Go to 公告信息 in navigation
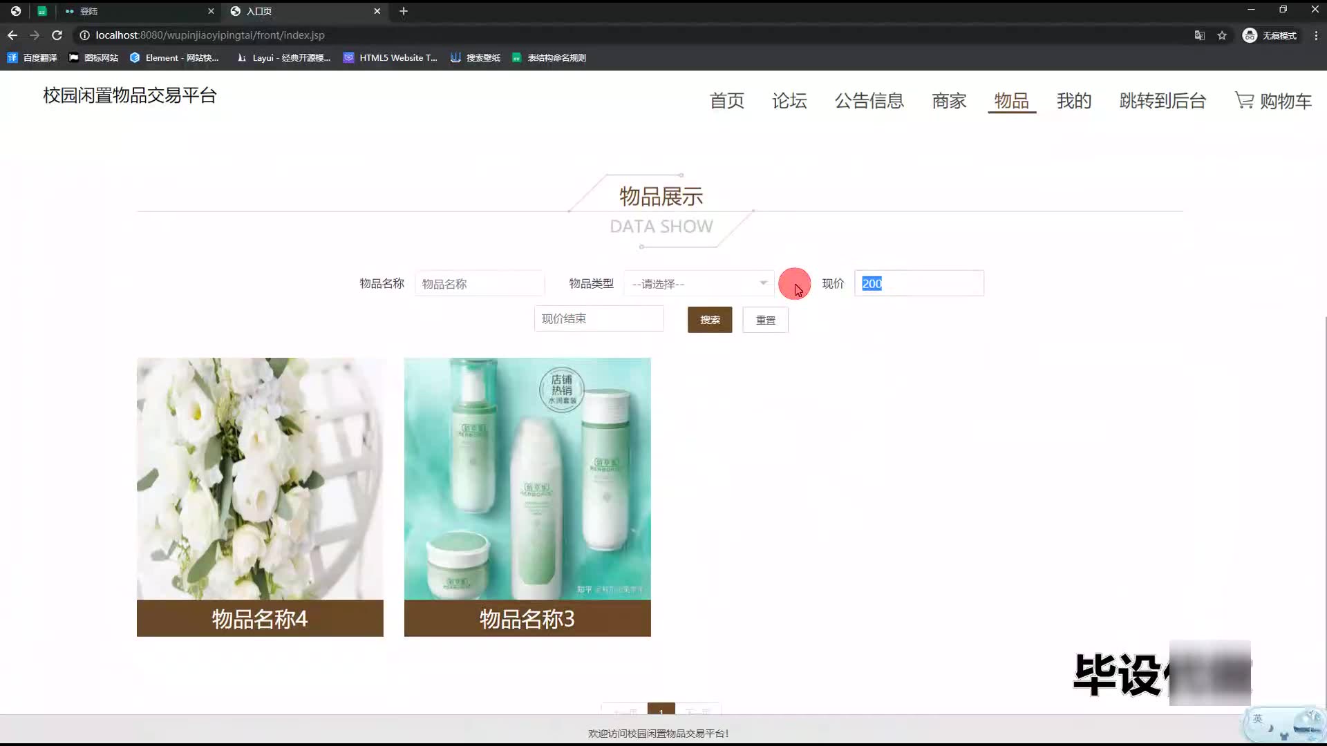This screenshot has width=1327, height=746. pos(869,101)
